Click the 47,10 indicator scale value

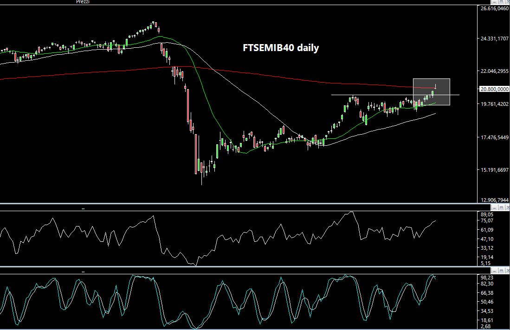point(487,239)
